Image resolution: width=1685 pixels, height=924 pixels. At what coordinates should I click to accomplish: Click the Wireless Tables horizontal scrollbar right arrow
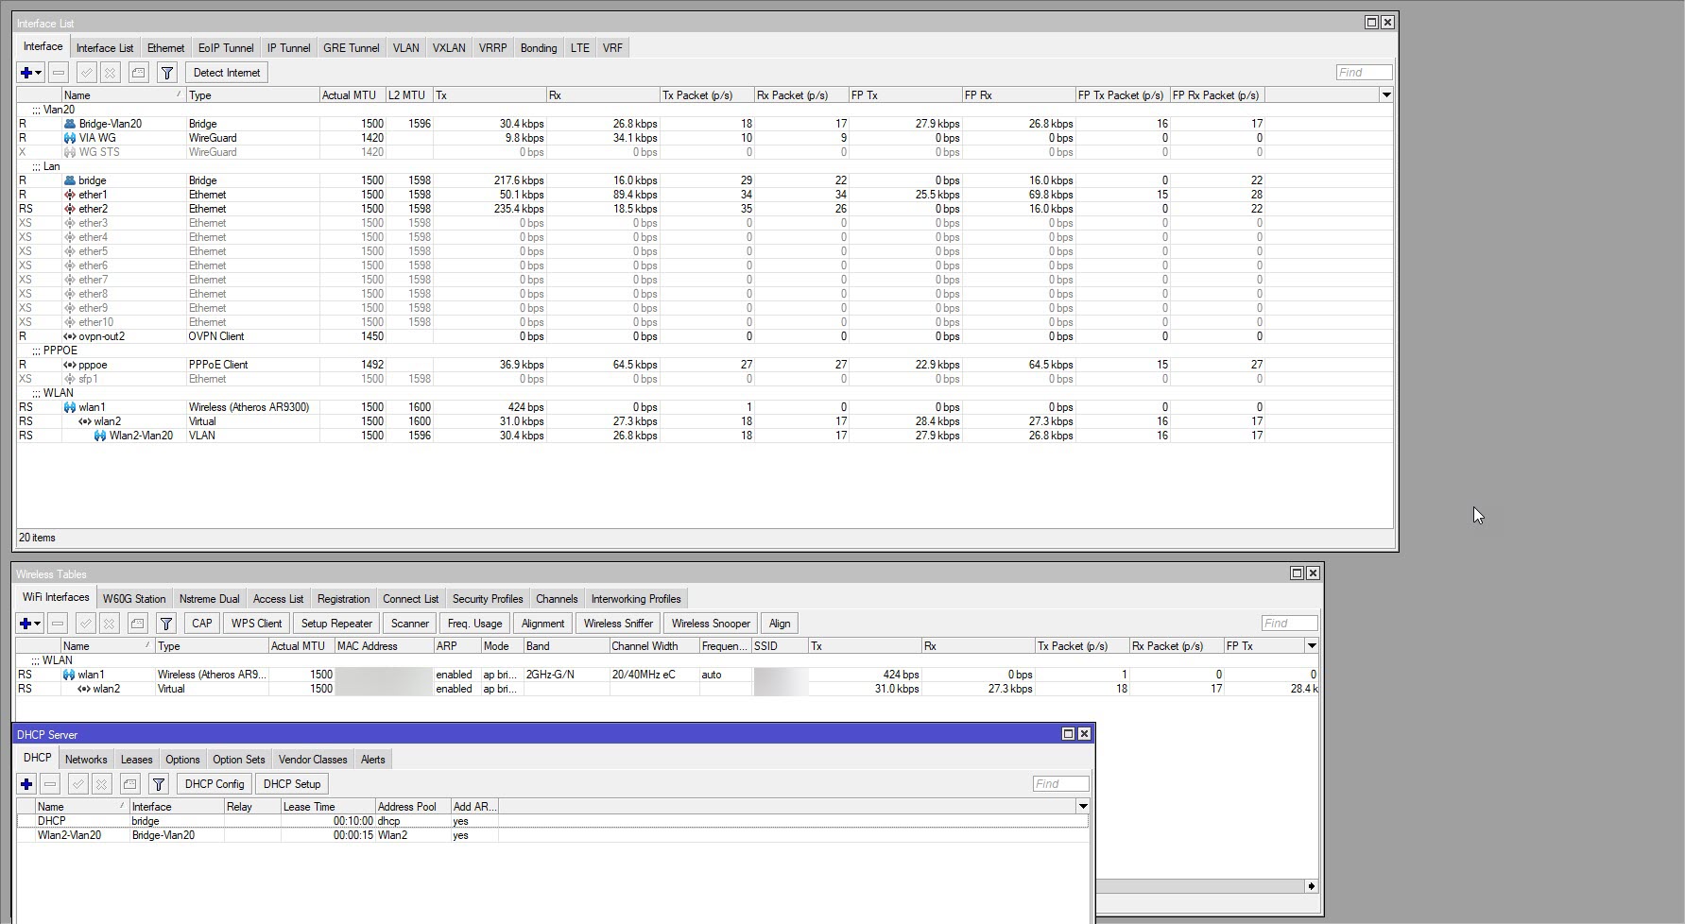[1311, 886]
